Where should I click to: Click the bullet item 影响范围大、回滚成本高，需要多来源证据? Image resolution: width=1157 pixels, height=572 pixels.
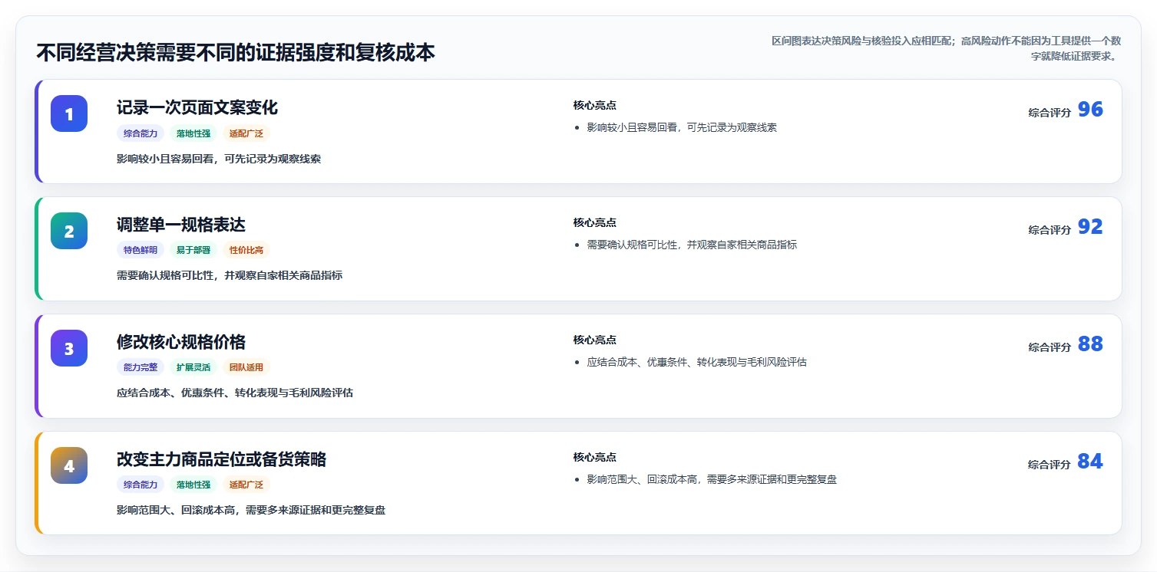coord(712,479)
